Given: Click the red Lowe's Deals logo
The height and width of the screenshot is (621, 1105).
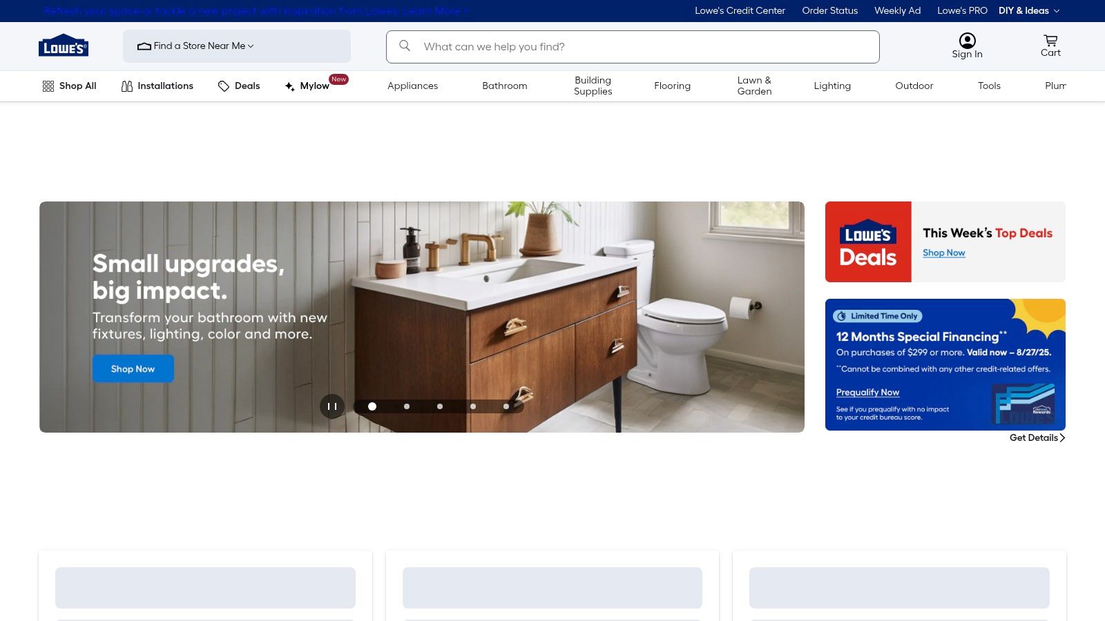Looking at the screenshot, I should tap(868, 241).
